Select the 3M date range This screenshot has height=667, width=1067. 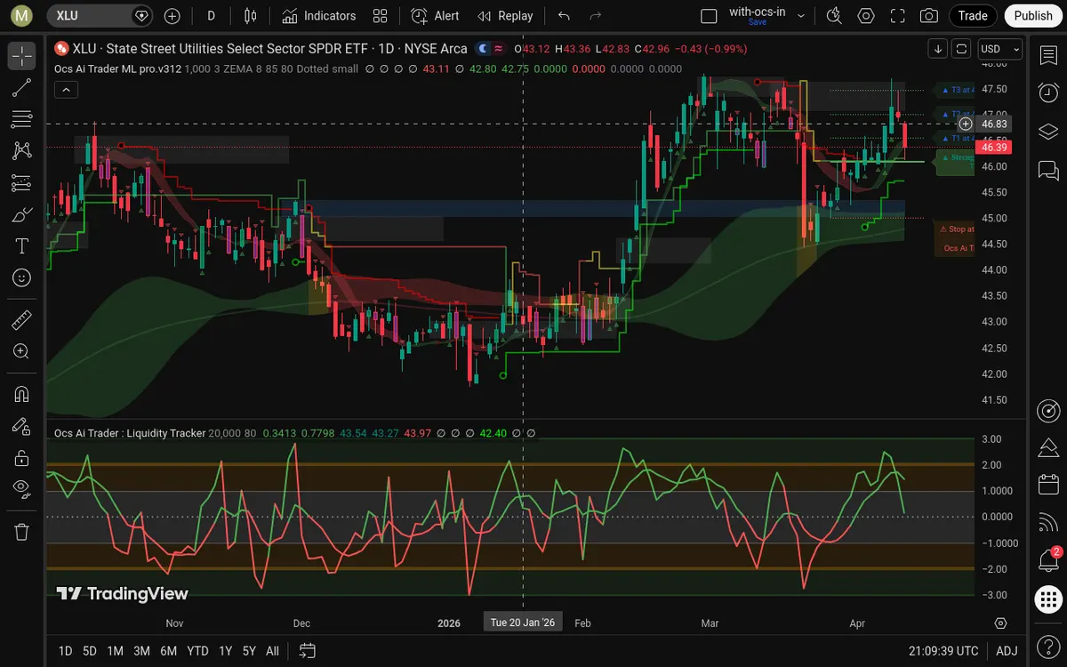(x=141, y=651)
